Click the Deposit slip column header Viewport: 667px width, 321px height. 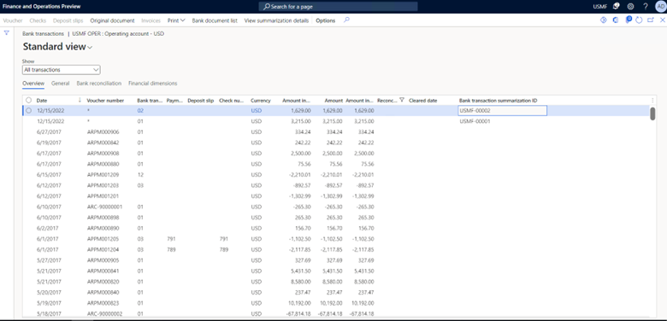click(200, 101)
